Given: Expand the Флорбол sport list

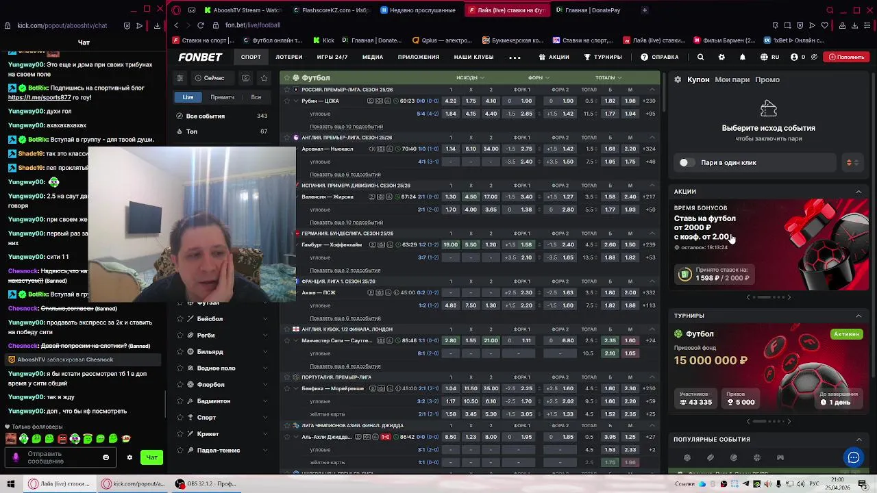Looking at the screenshot, I should point(265,385).
